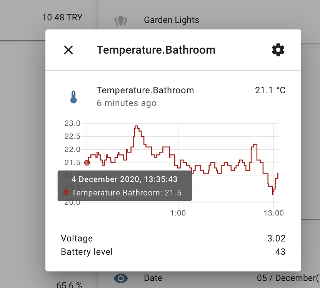
Task: Click the 13:00 axis label on graph
Action: coord(275,213)
